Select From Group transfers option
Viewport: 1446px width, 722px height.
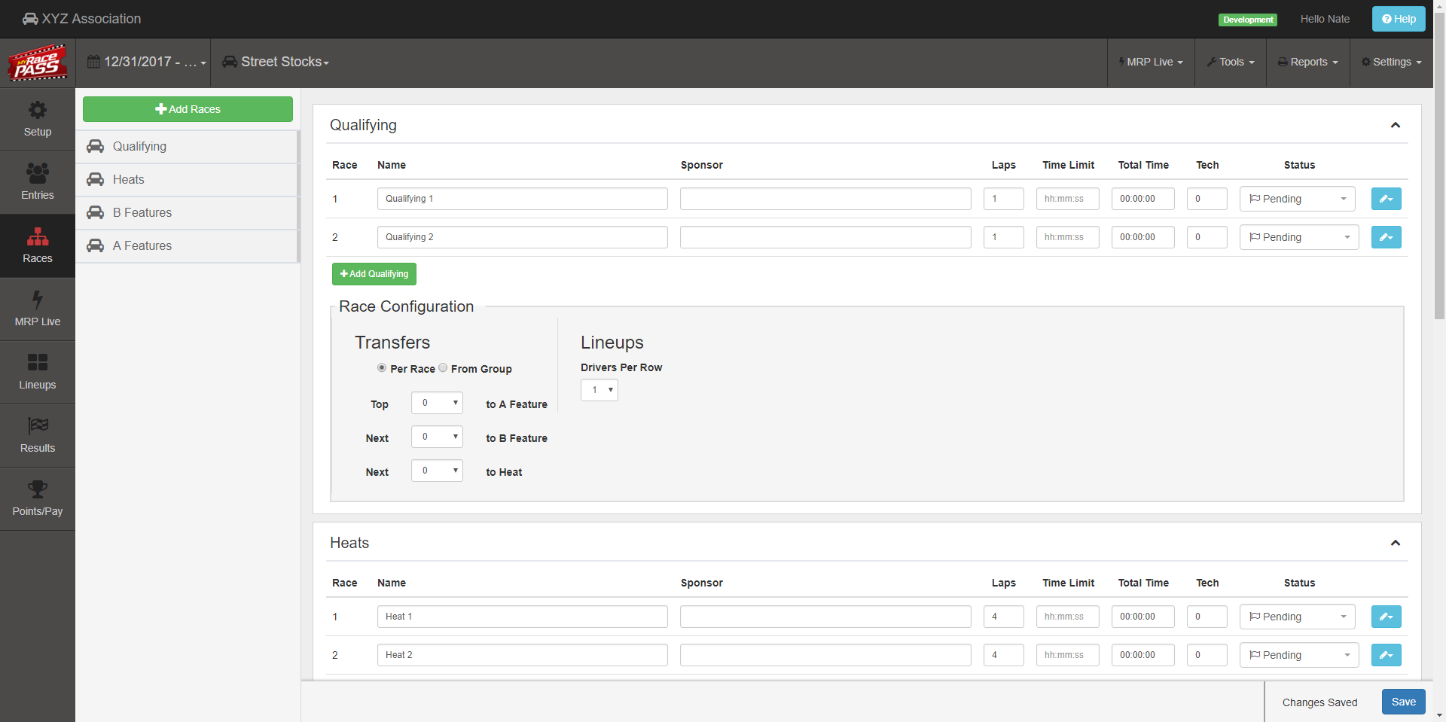pyautogui.click(x=443, y=368)
